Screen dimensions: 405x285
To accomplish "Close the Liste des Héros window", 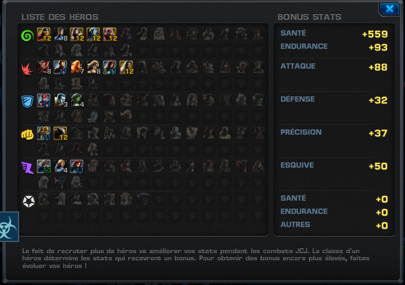I will 389,9.
